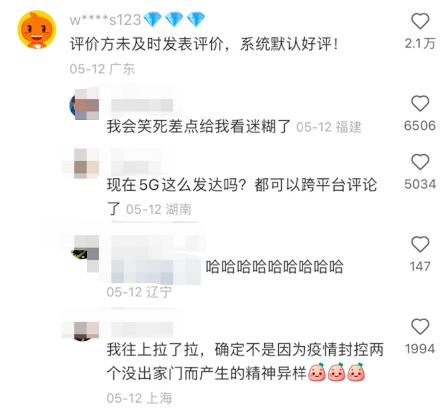
Task: Like the Shanghai comment with 1994 likes
Action: coord(420,326)
